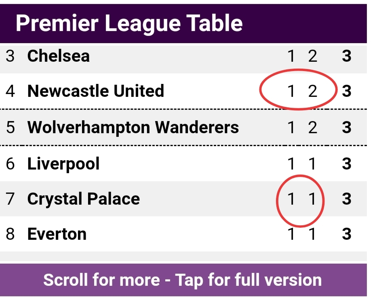Click Newcastle United's circled played and goal difference
The height and width of the screenshot is (302, 377).
(298, 90)
